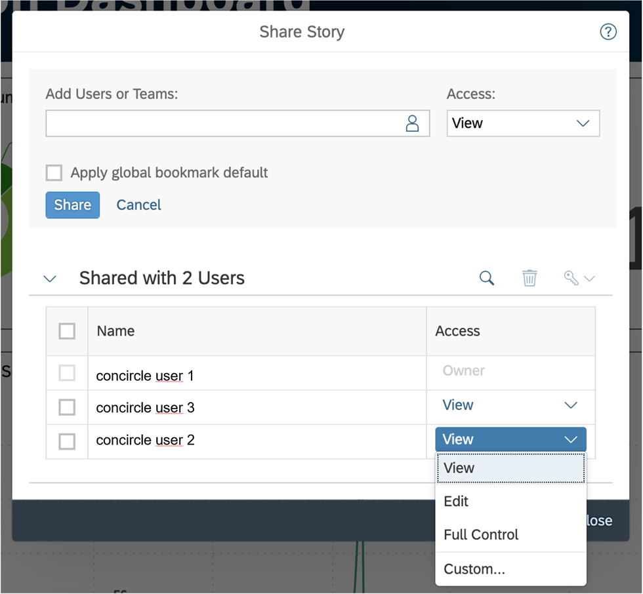
Task: Choose Full Control from the access menu
Action: (481, 535)
